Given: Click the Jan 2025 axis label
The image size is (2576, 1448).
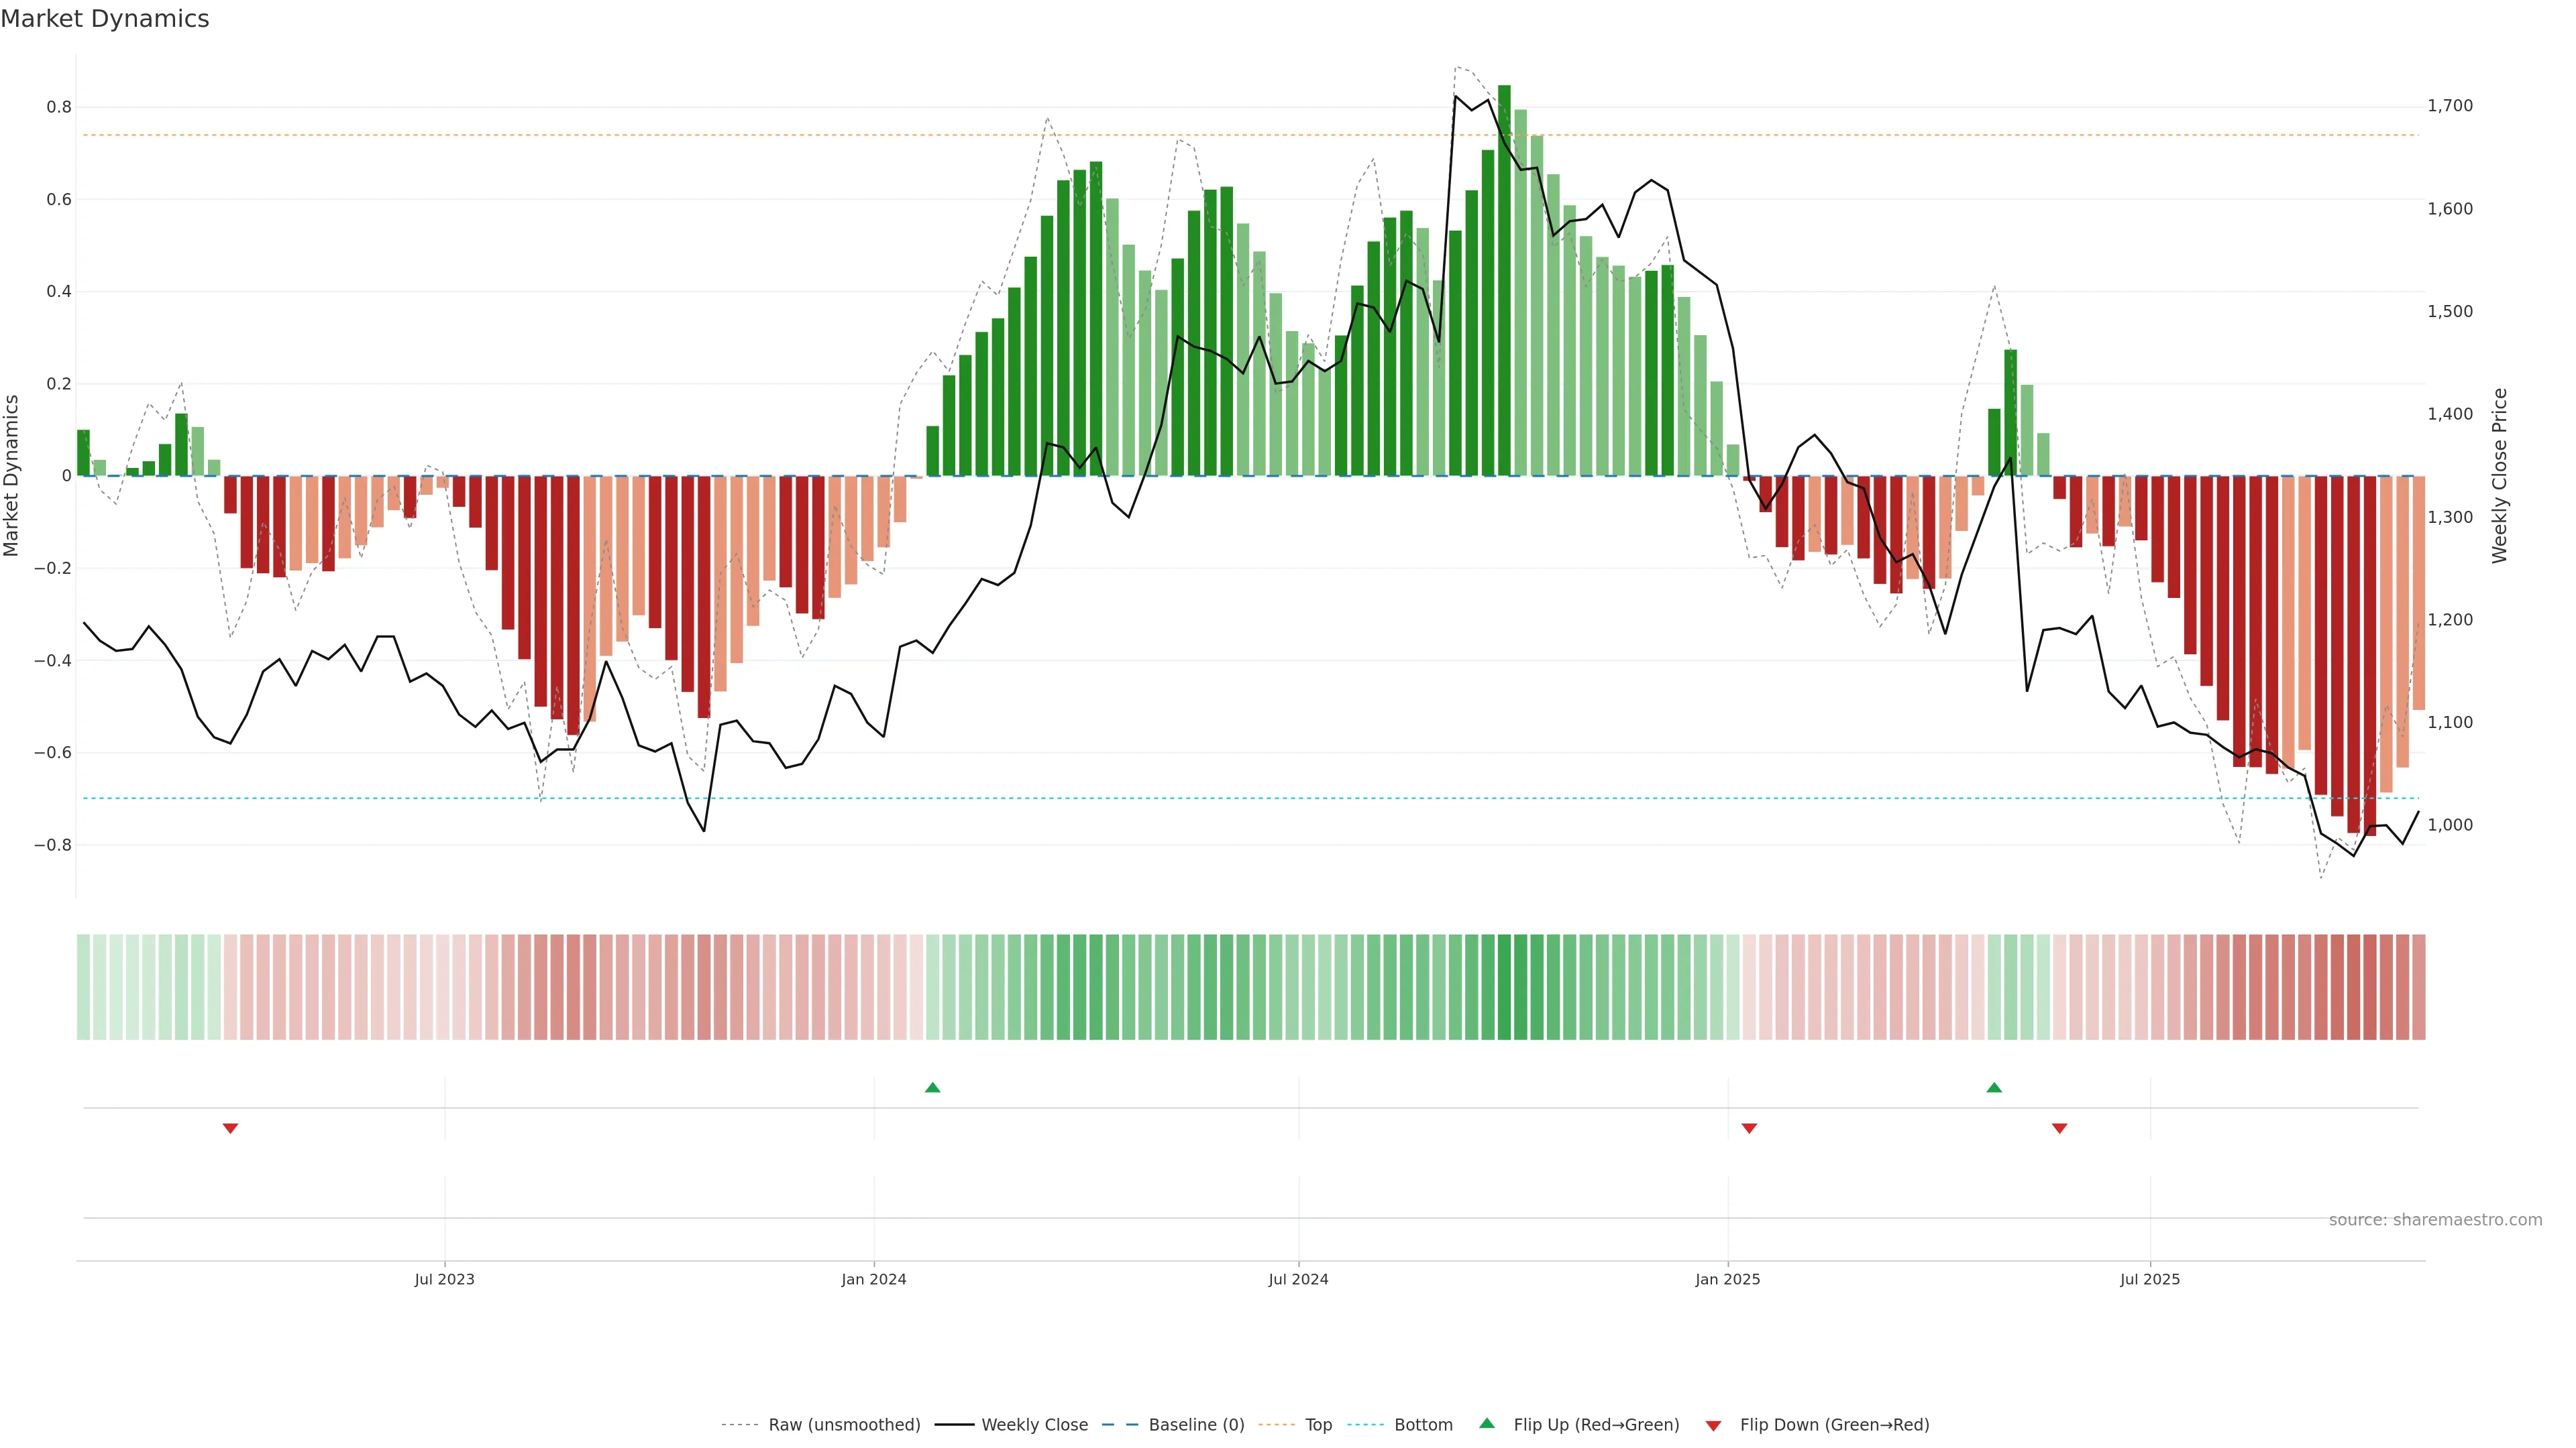Looking at the screenshot, I should 1727,1279.
